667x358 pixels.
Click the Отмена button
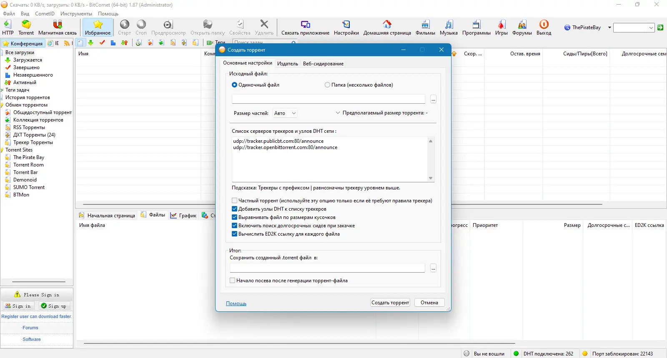pos(429,303)
